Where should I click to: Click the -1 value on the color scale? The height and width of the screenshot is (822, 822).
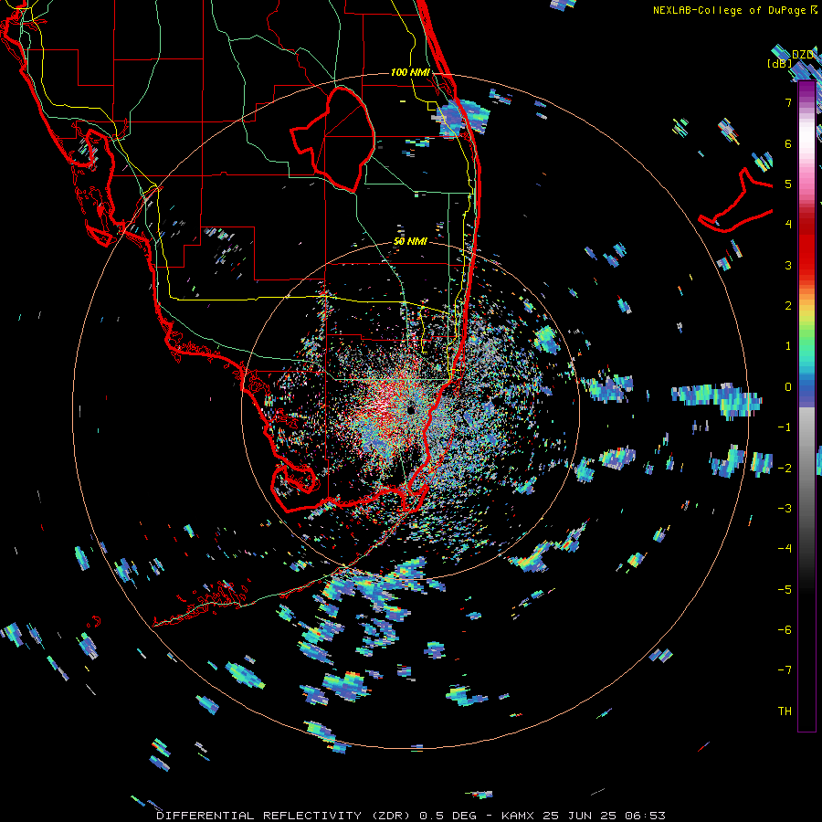pyautogui.click(x=785, y=427)
